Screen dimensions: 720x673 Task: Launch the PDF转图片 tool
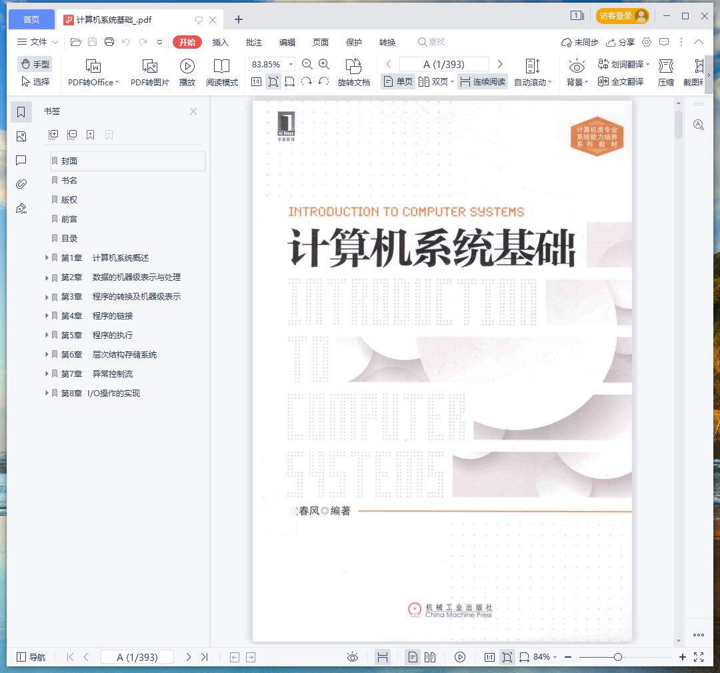[x=150, y=73]
